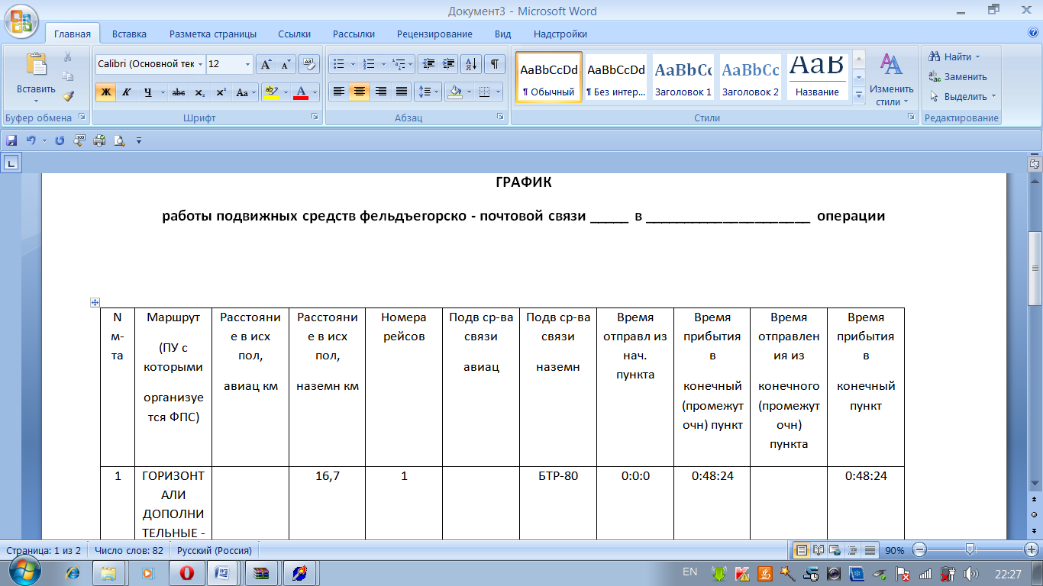Click the tab stop selector at ruler corner

click(11, 162)
